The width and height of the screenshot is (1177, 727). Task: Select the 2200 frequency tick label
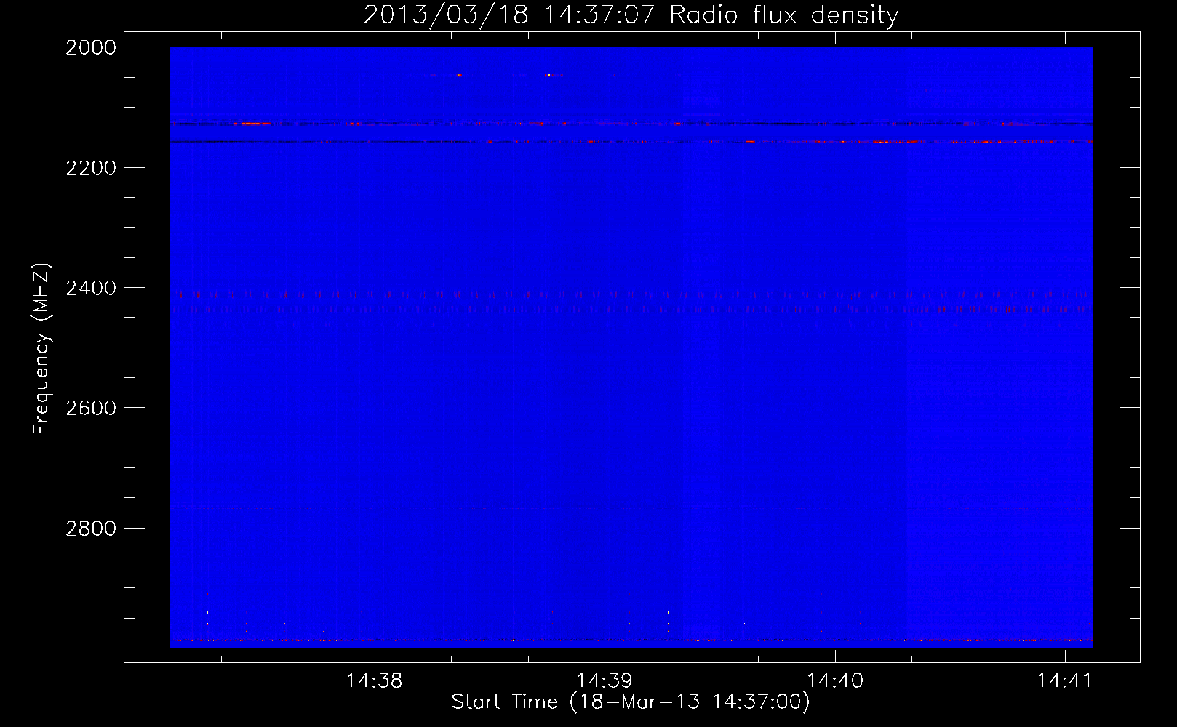coord(91,168)
